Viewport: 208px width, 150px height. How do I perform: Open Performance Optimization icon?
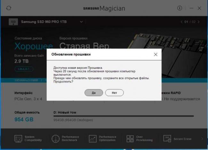tap(92, 139)
